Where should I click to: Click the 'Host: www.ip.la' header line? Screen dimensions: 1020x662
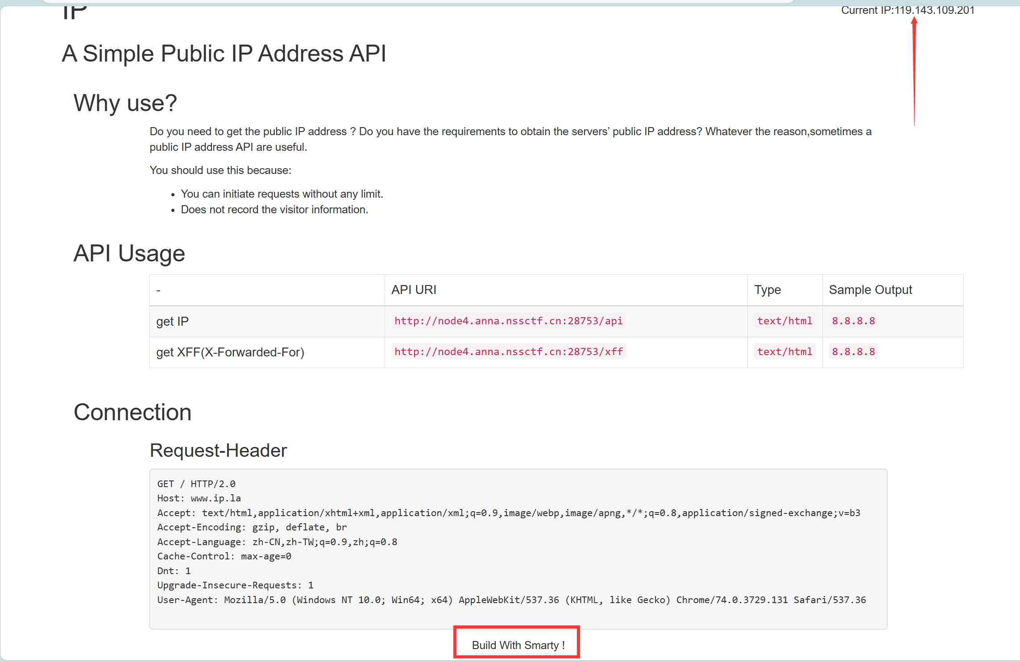pos(199,498)
